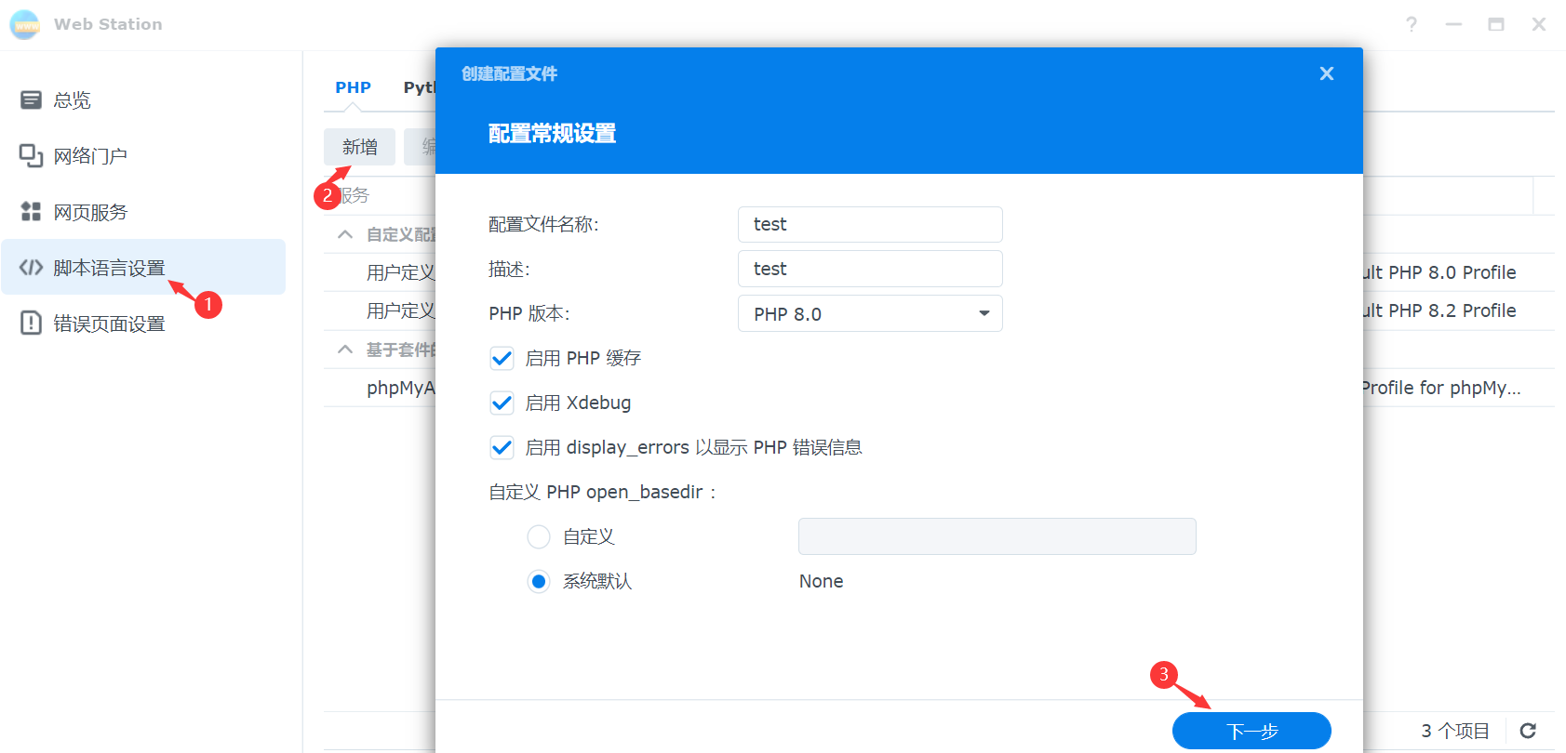Switch to the Python tab
1566x753 pixels.
tap(419, 87)
